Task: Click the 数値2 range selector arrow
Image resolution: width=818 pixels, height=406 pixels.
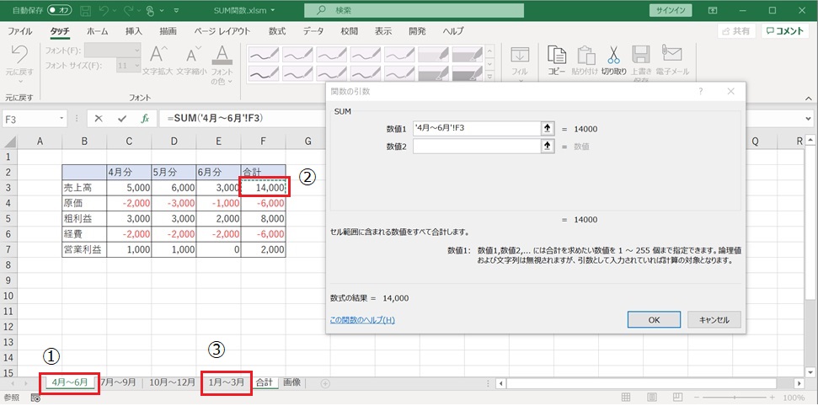Action: pos(548,146)
